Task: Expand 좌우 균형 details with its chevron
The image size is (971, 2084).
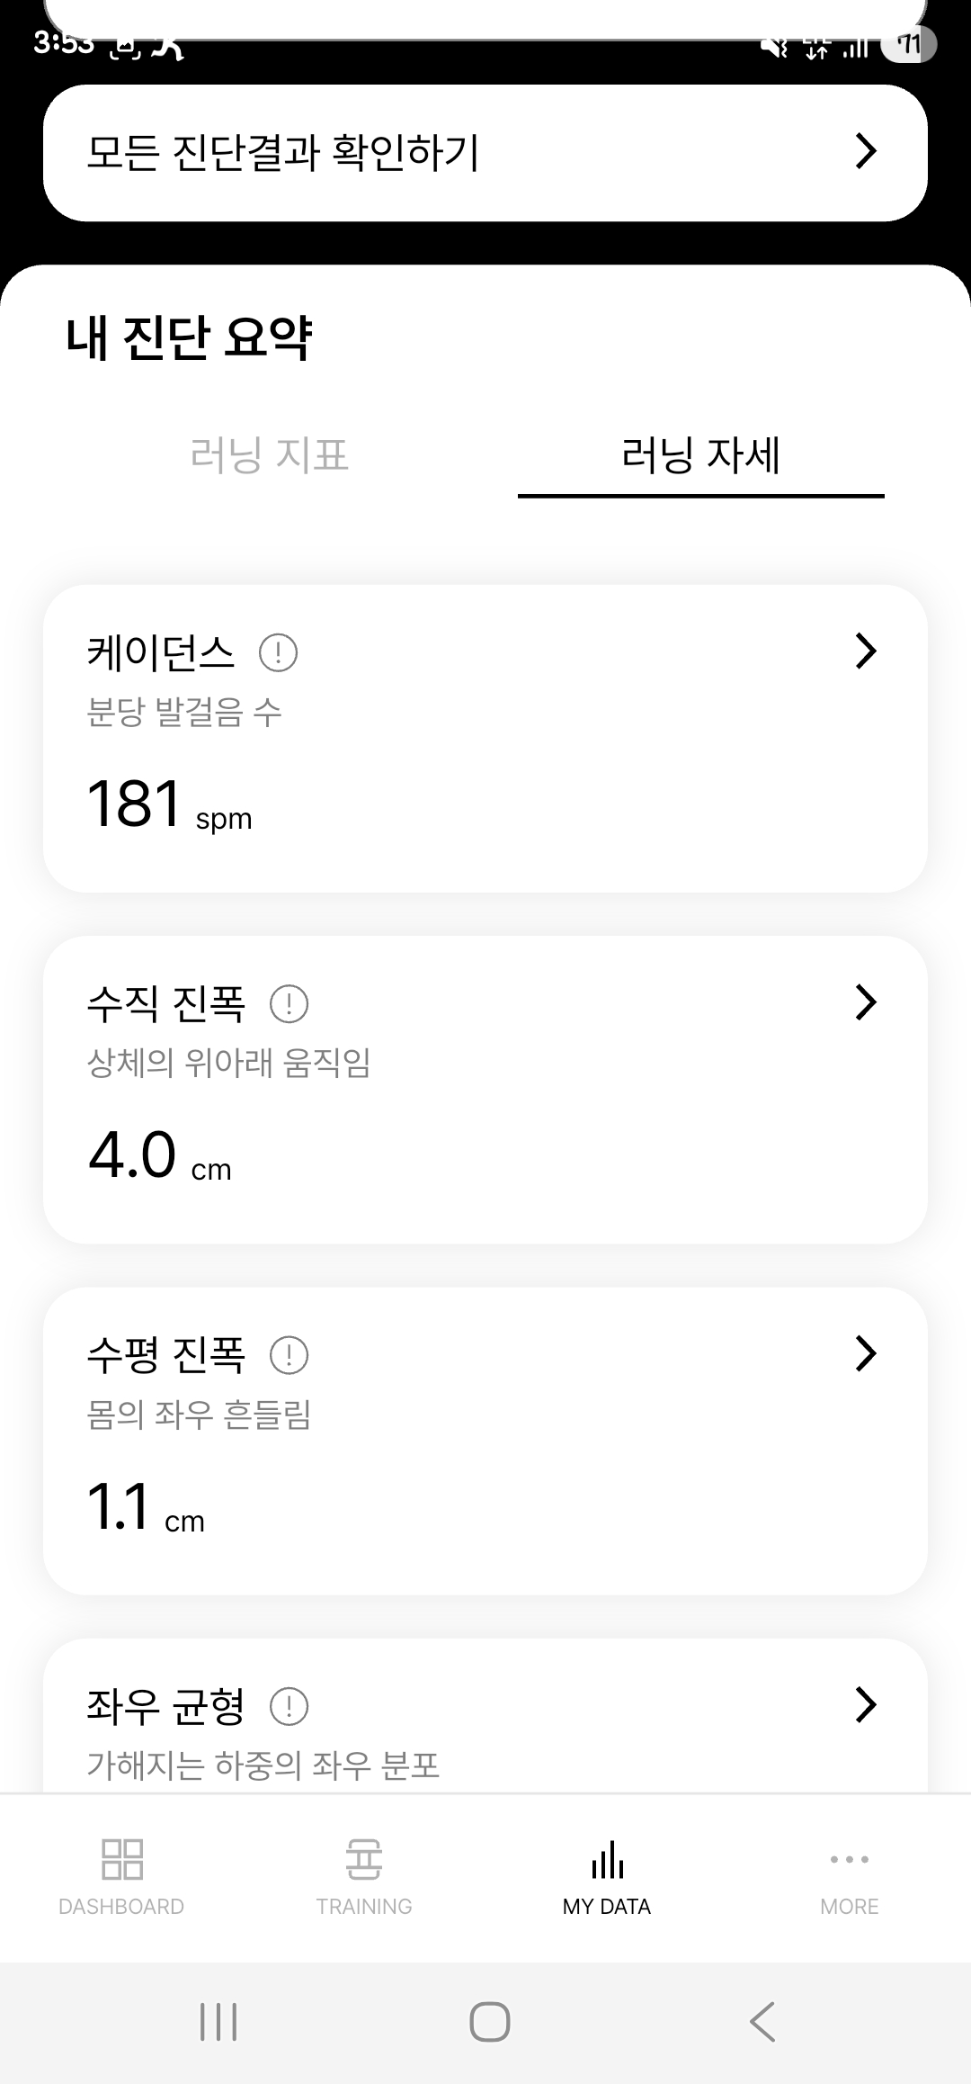Action: click(x=865, y=1704)
